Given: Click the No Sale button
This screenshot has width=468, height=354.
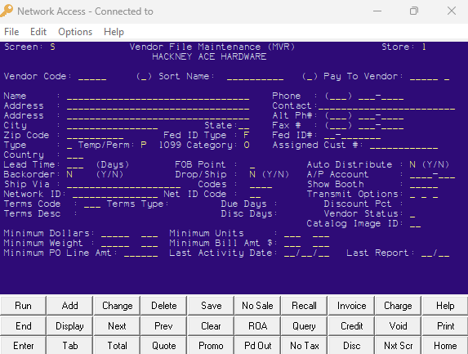Looking at the screenshot, I should (257, 306).
